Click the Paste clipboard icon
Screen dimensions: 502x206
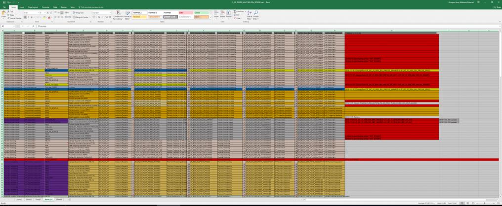pos(3,13)
